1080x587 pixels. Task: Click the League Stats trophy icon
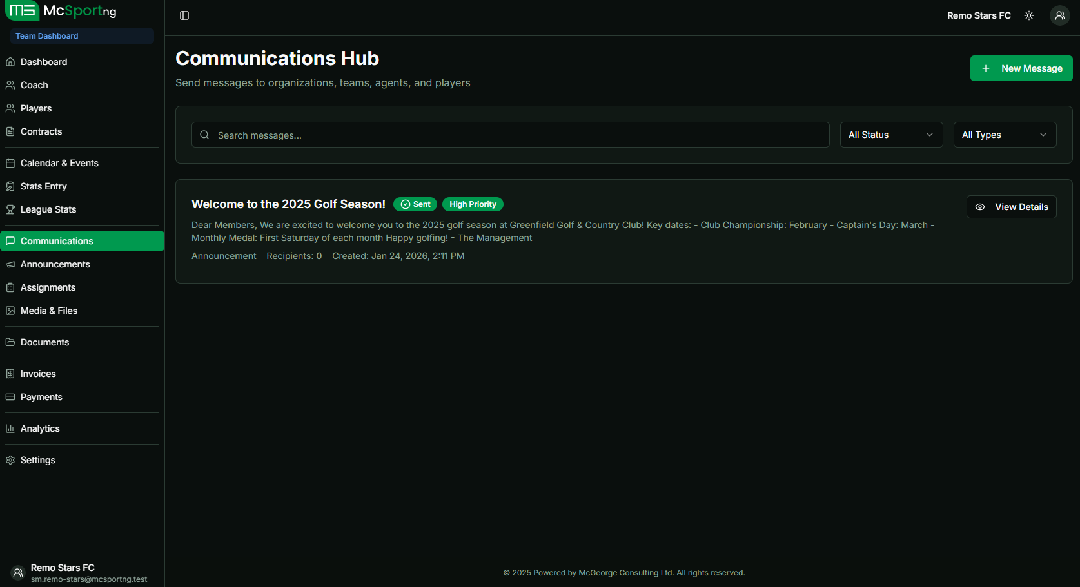tap(10, 209)
